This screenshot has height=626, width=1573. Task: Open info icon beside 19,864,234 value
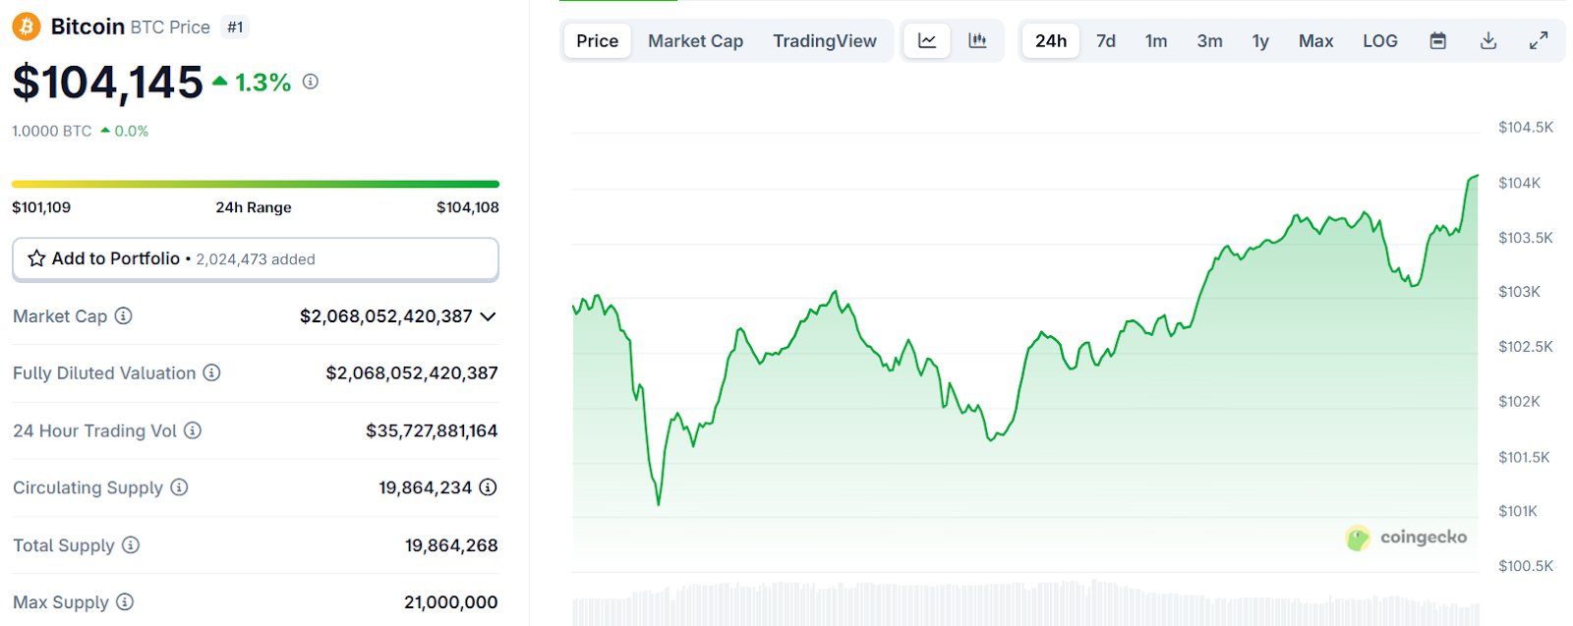488,487
